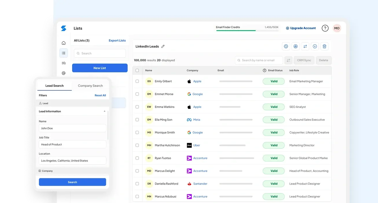Click the Export Lists link
This screenshot has height=203, width=378.
(117, 41)
